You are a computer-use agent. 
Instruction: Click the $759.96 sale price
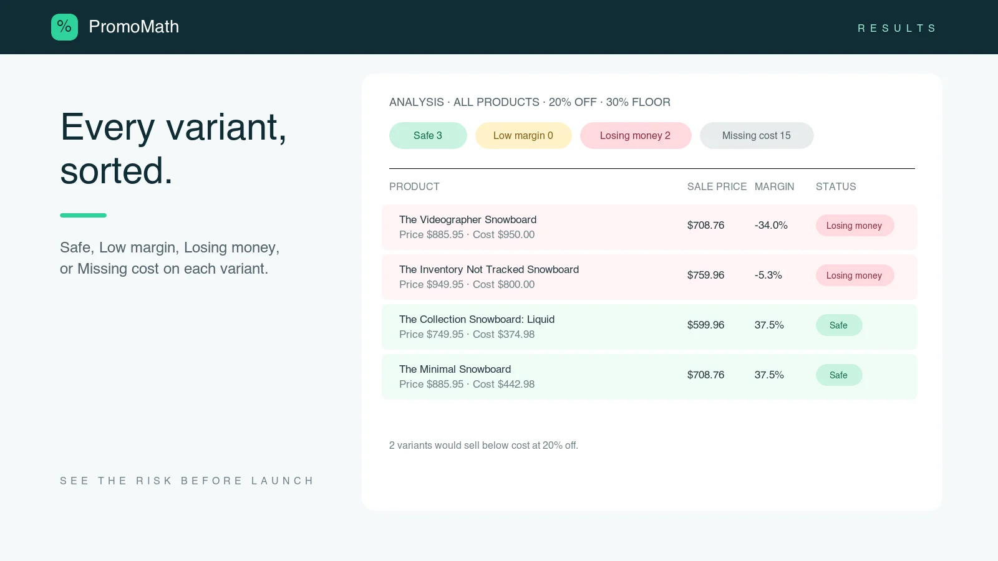pyautogui.click(x=705, y=275)
